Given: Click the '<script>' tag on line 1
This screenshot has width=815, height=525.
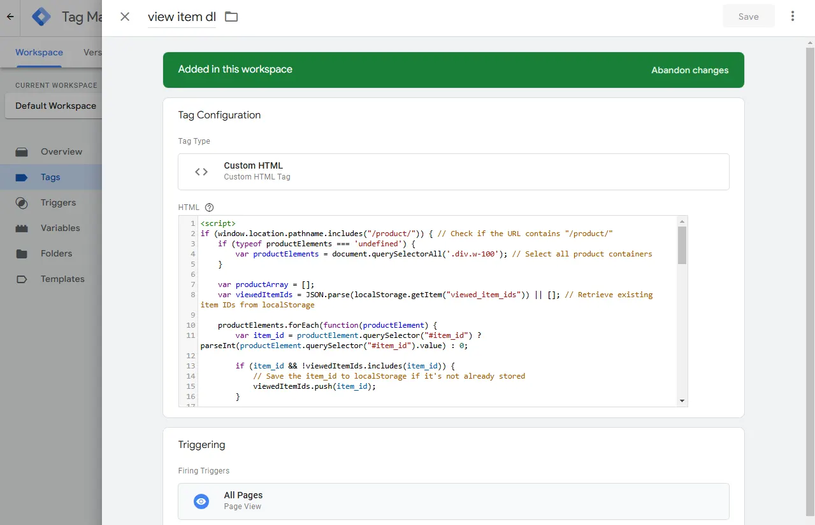Looking at the screenshot, I should pyautogui.click(x=218, y=223).
